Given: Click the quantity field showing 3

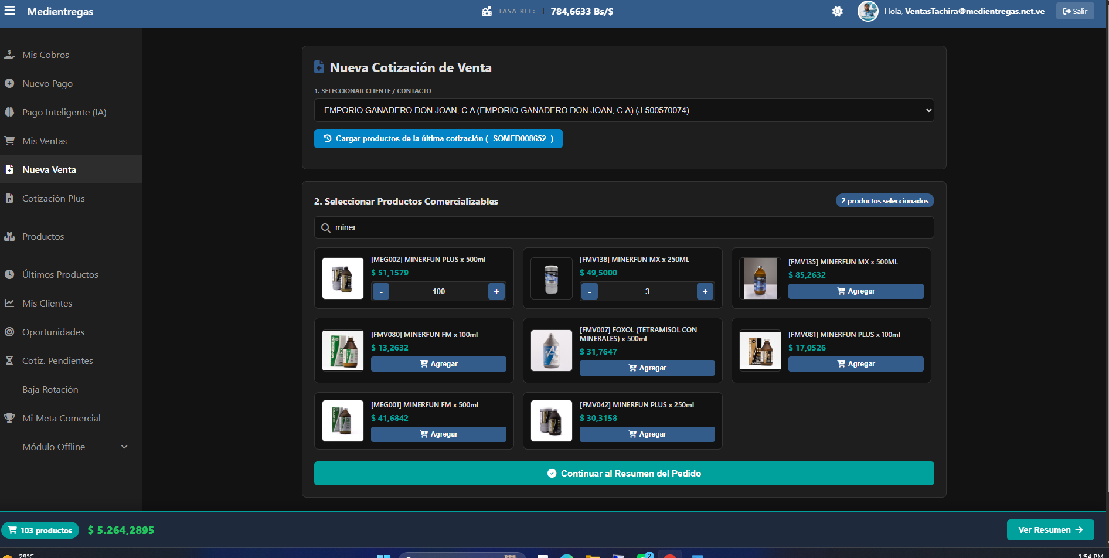Looking at the screenshot, I should (x=647, y=291).
